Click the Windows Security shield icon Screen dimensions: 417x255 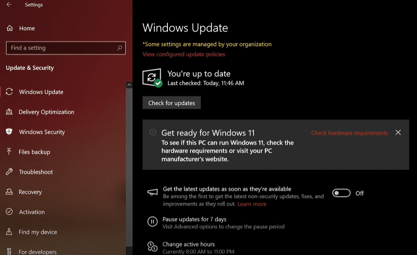[9, 132]
